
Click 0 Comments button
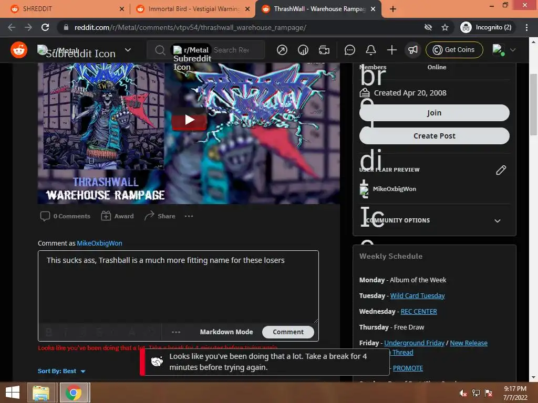tap(65, 216)
